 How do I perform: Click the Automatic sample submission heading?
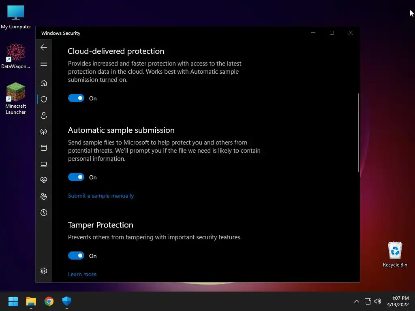pyautogui.click(x=121, y=130)
